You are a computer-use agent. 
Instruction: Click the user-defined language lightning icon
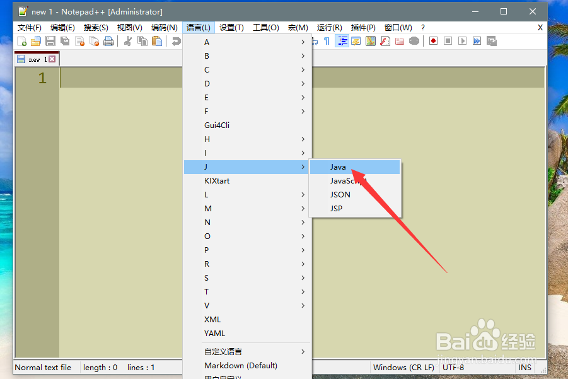[x=356, y=42]
